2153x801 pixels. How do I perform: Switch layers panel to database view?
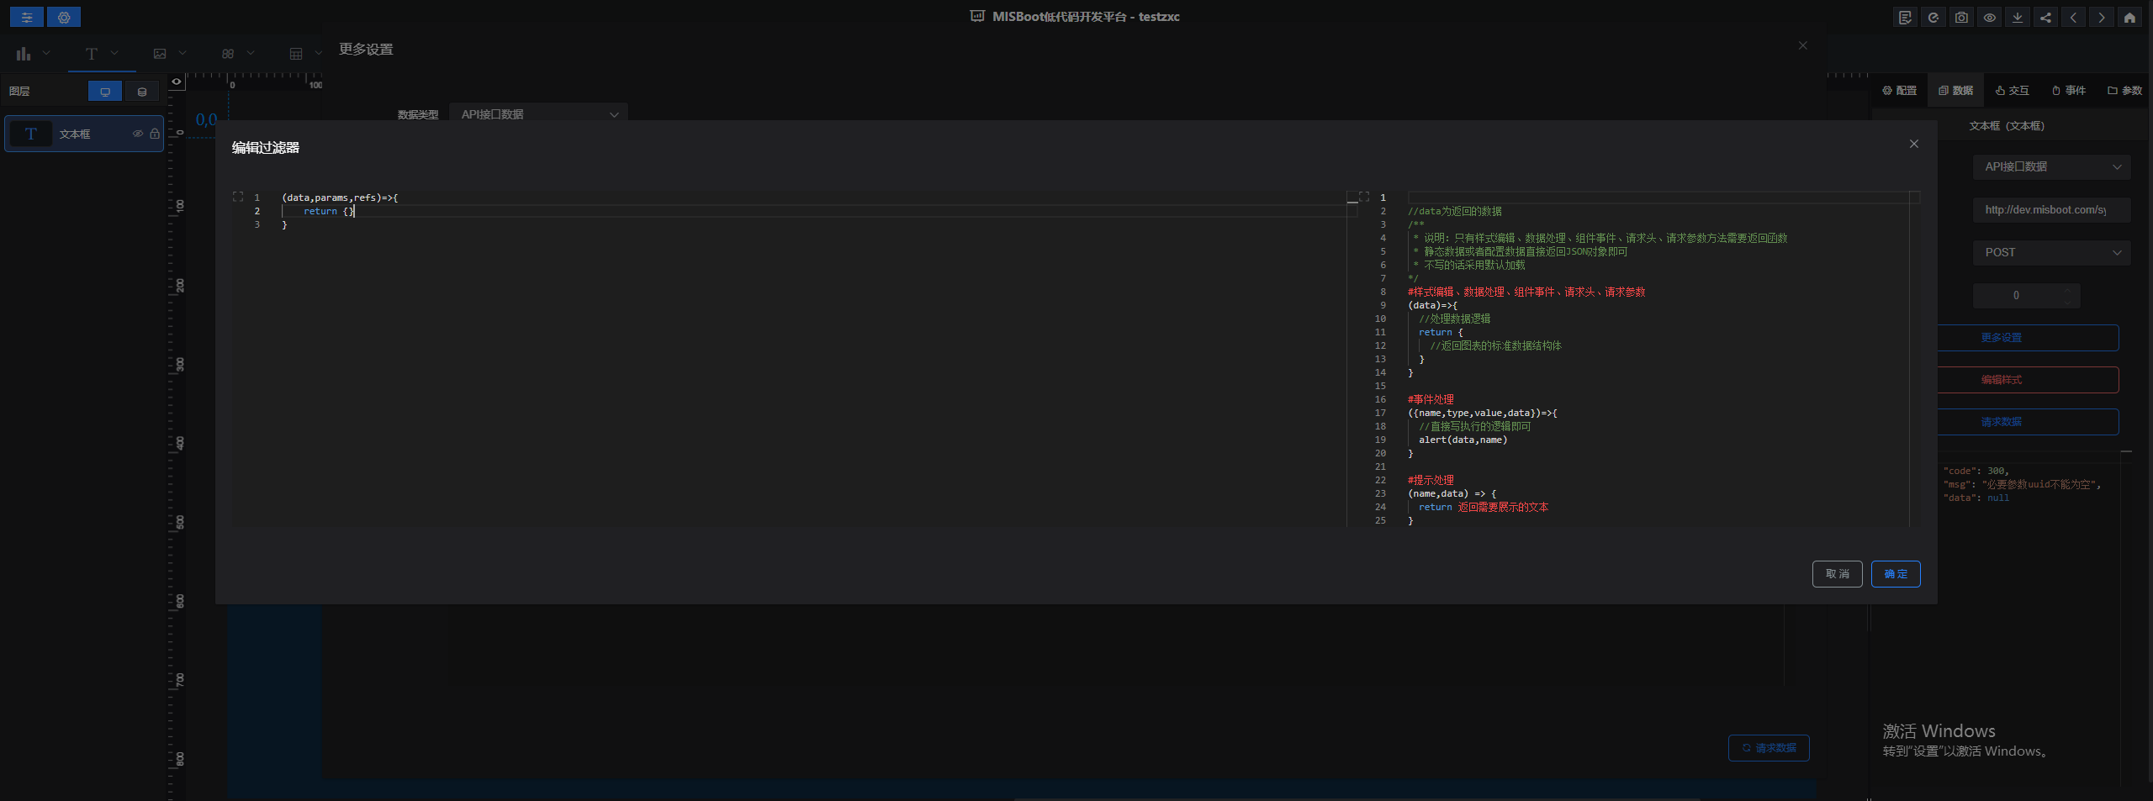pos(142,92)
